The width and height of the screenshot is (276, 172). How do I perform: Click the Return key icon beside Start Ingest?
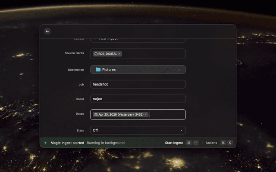coord(196,143)
